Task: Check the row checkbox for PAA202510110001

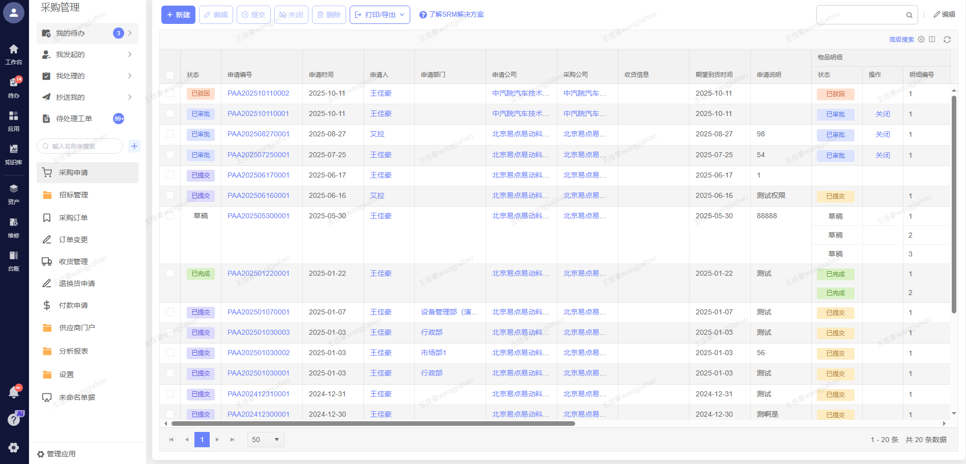Action: tap(170, 114)
